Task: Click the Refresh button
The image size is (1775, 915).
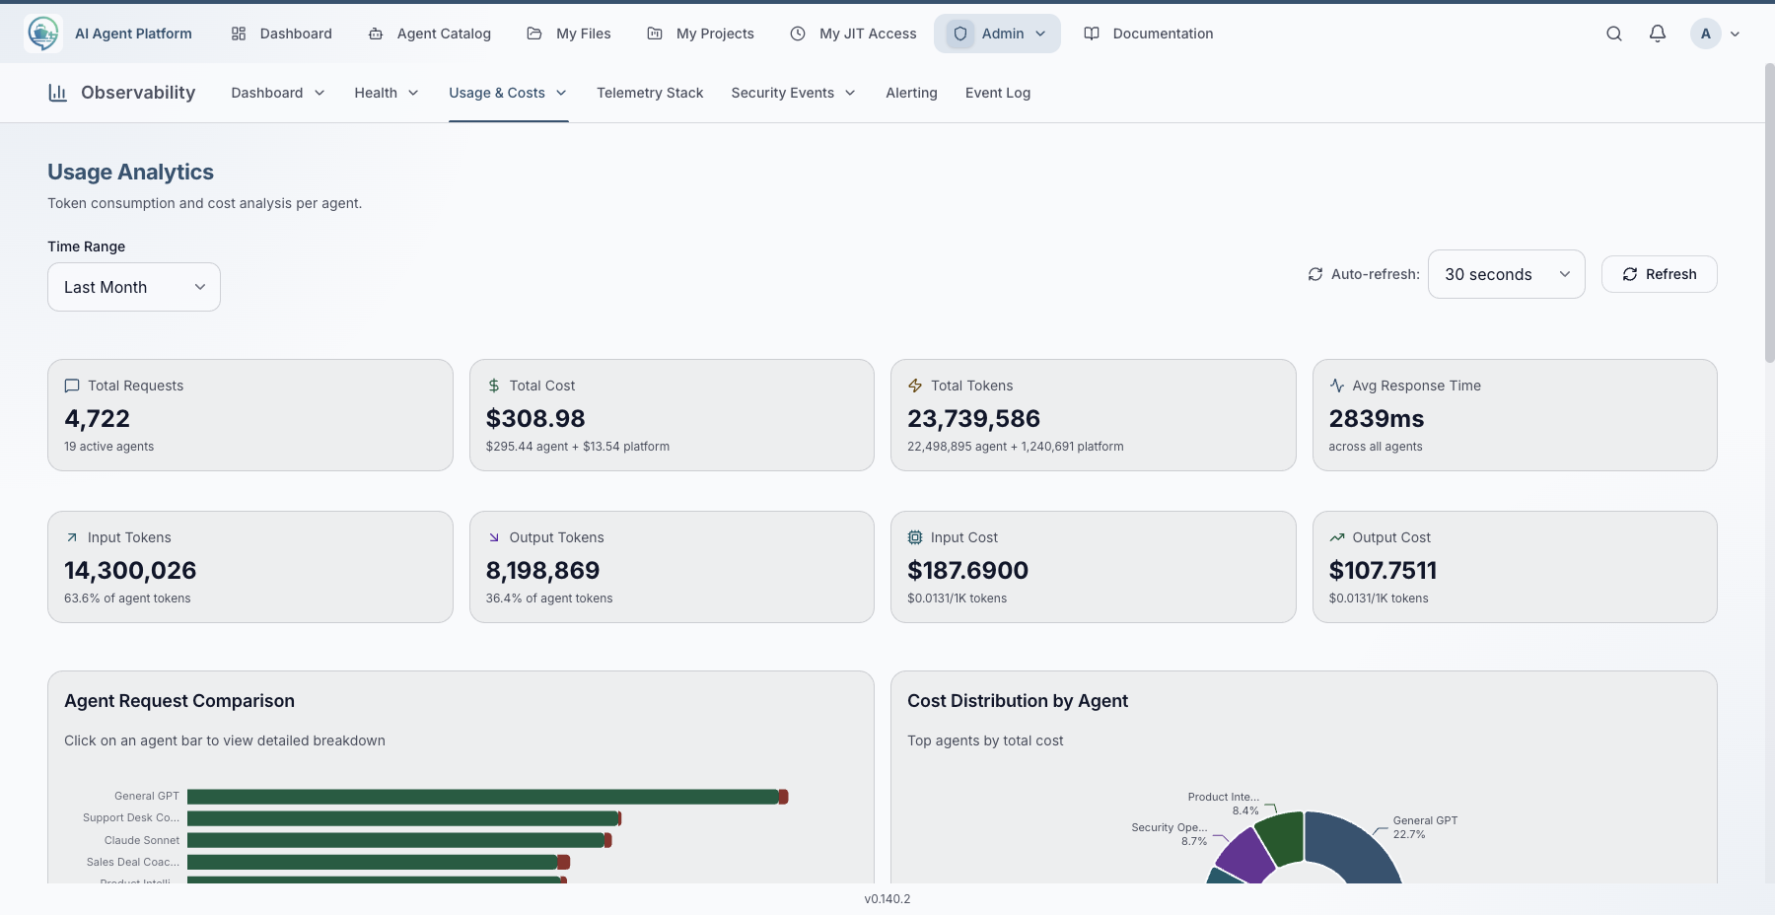Action: pyautogui.click(x=1660, y=274)
